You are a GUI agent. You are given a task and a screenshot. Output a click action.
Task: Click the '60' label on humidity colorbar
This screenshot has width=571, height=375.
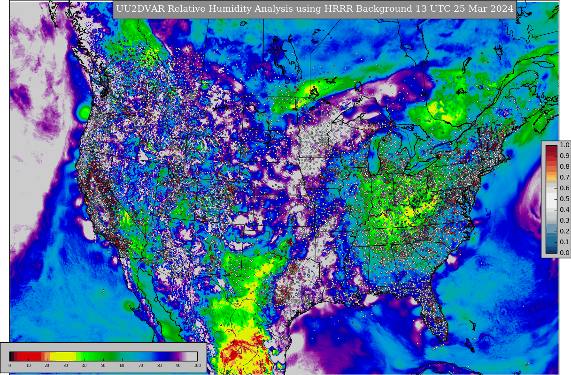122,365
